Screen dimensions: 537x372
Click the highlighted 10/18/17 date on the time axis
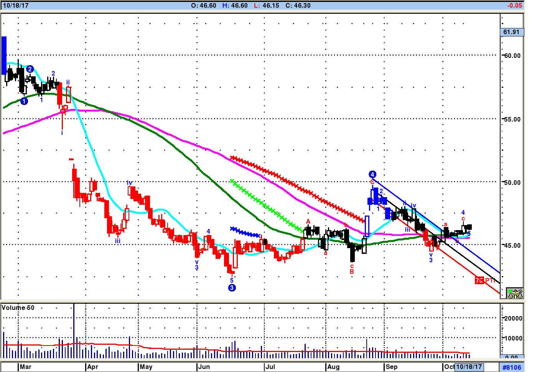(469, 367)
